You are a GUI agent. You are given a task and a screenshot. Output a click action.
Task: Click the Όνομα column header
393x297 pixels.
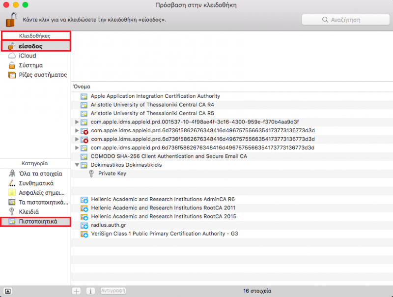(x=82, y=87)
